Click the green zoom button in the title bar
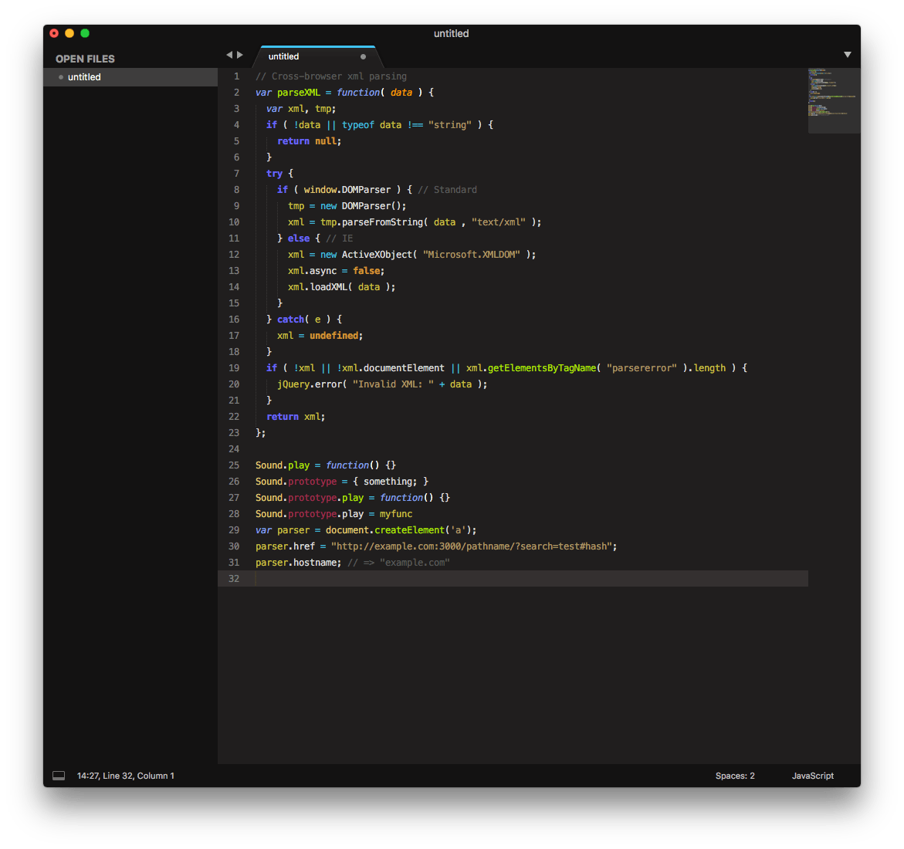Image resolution: width=904 pixels, height=849 pixels. 85,33
